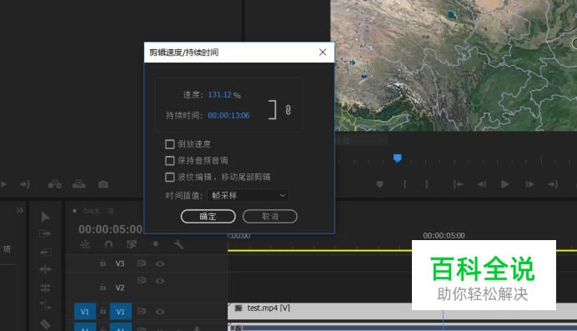The image size is (577, 331).
Task: Open the 时间插值 帧采样 dropdown
Action: (248, 196)
